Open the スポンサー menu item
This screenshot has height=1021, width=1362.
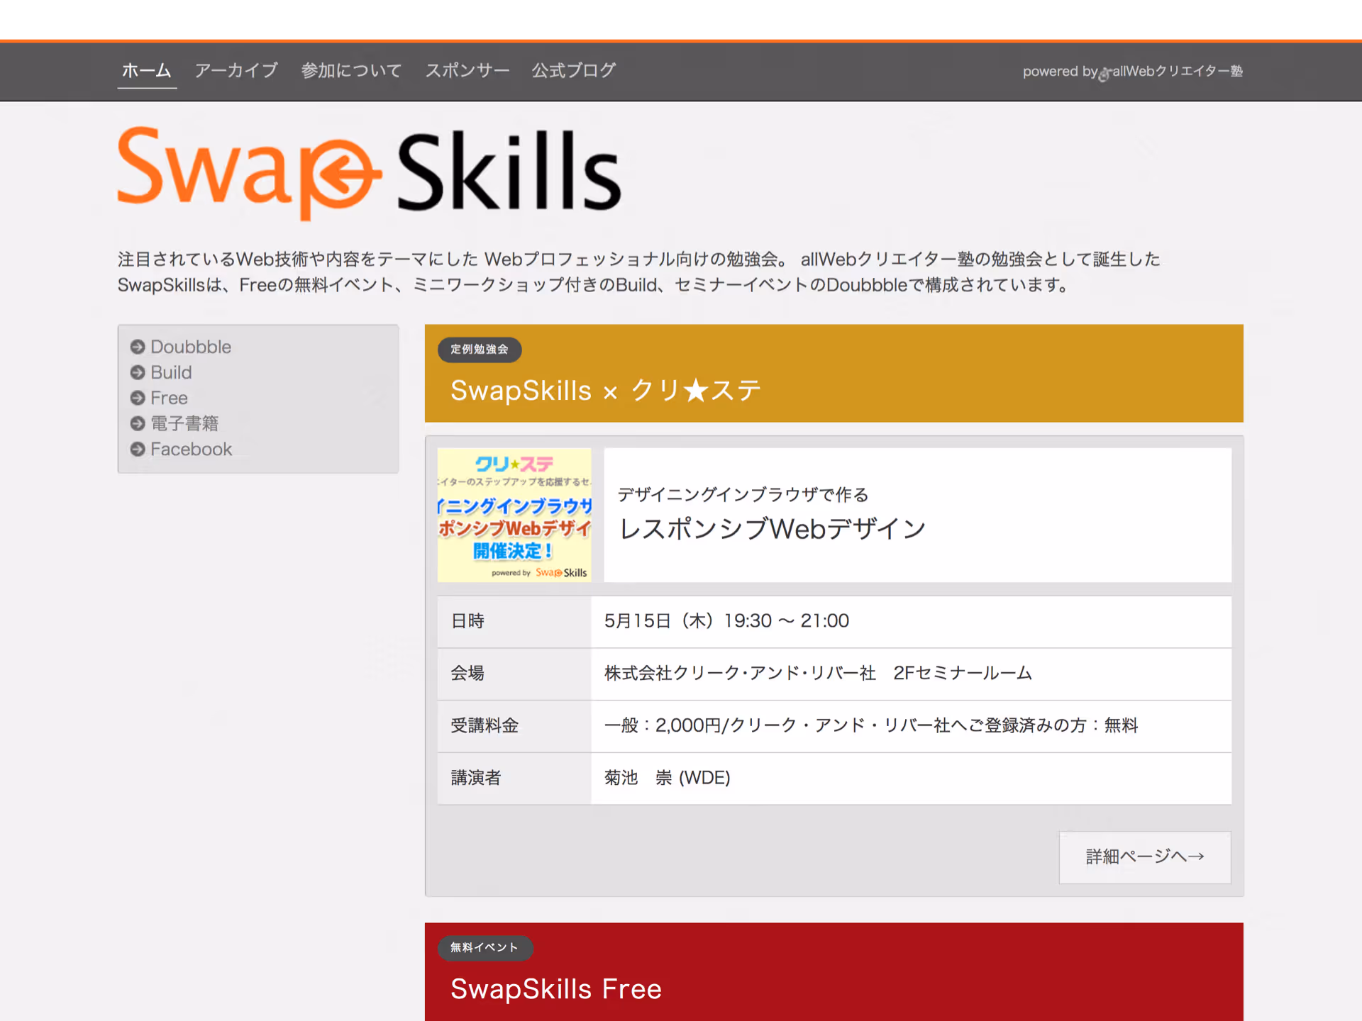click(x=467, y=70)
